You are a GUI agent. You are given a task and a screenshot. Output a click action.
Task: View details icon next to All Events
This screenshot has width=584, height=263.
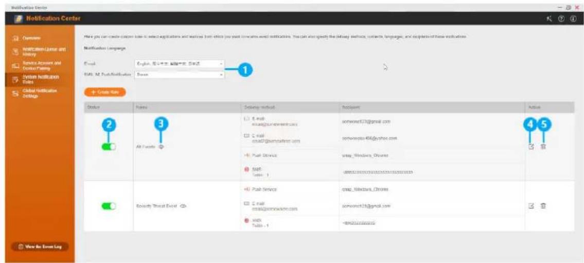161,146
